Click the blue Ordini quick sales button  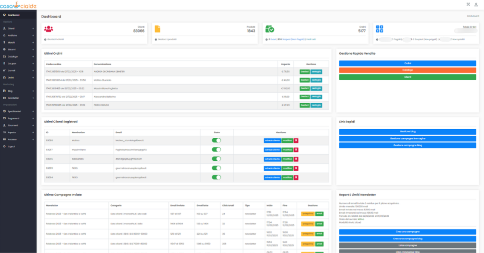click(407, 63)
